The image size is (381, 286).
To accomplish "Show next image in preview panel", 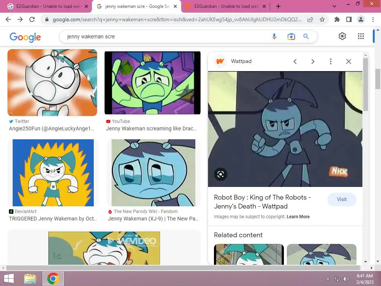I will [313, 61].
